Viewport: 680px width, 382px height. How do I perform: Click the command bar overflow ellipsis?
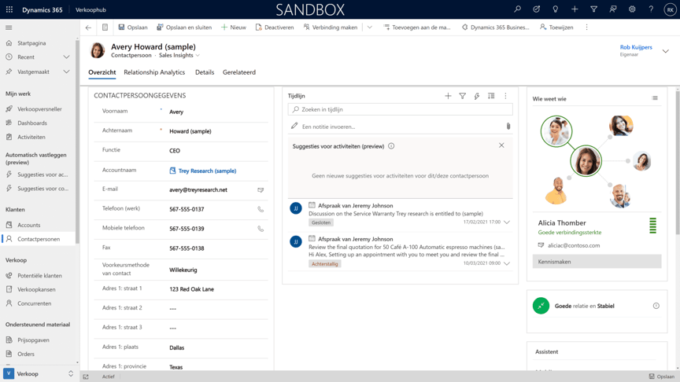coord(587,28)
